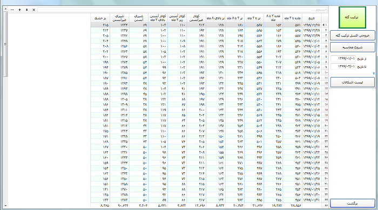Click the vertical scrollbar down arrow
The image size is (378, 210).
(x=5, y=206)
